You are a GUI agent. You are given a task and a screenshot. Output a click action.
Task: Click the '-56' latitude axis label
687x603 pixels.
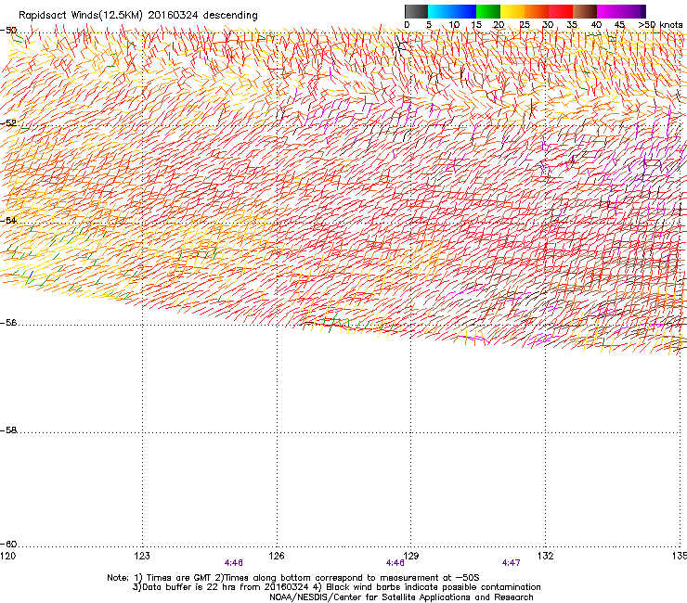point(8,323)
